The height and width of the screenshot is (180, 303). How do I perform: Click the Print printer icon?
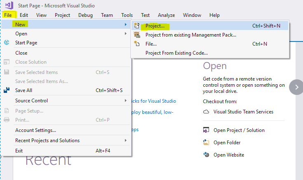pos(7,120)
